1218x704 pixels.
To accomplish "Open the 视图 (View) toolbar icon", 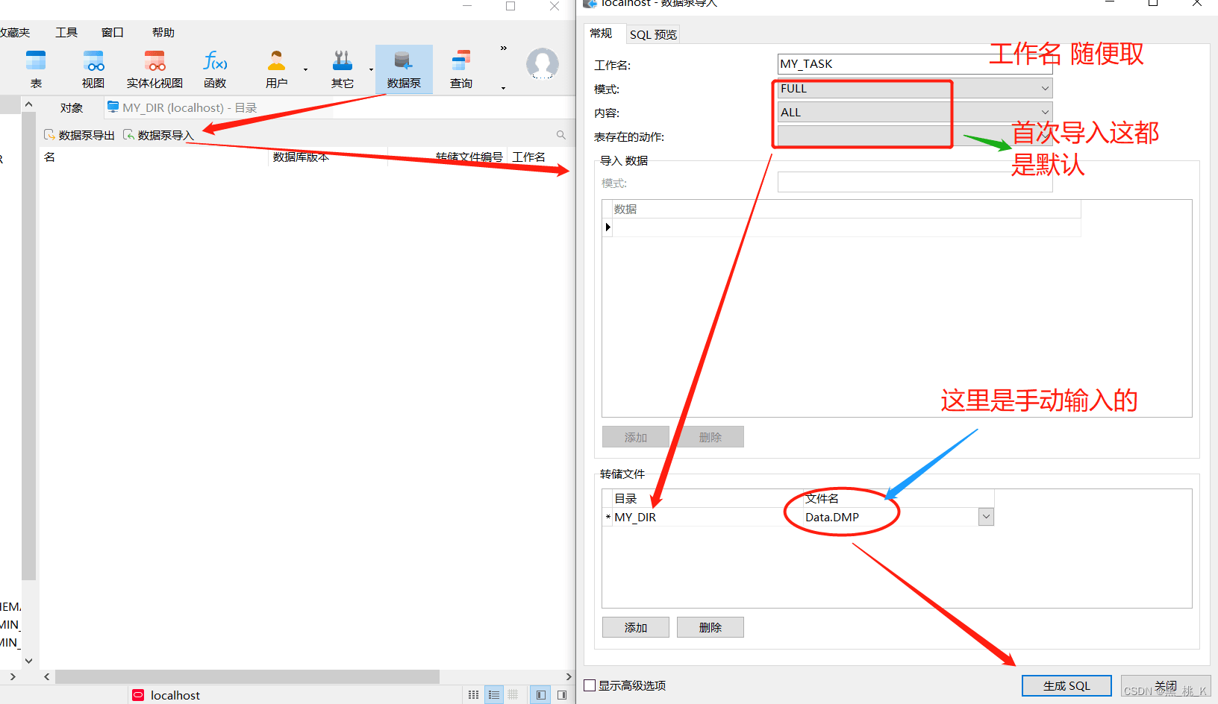I will pos(93,69).
